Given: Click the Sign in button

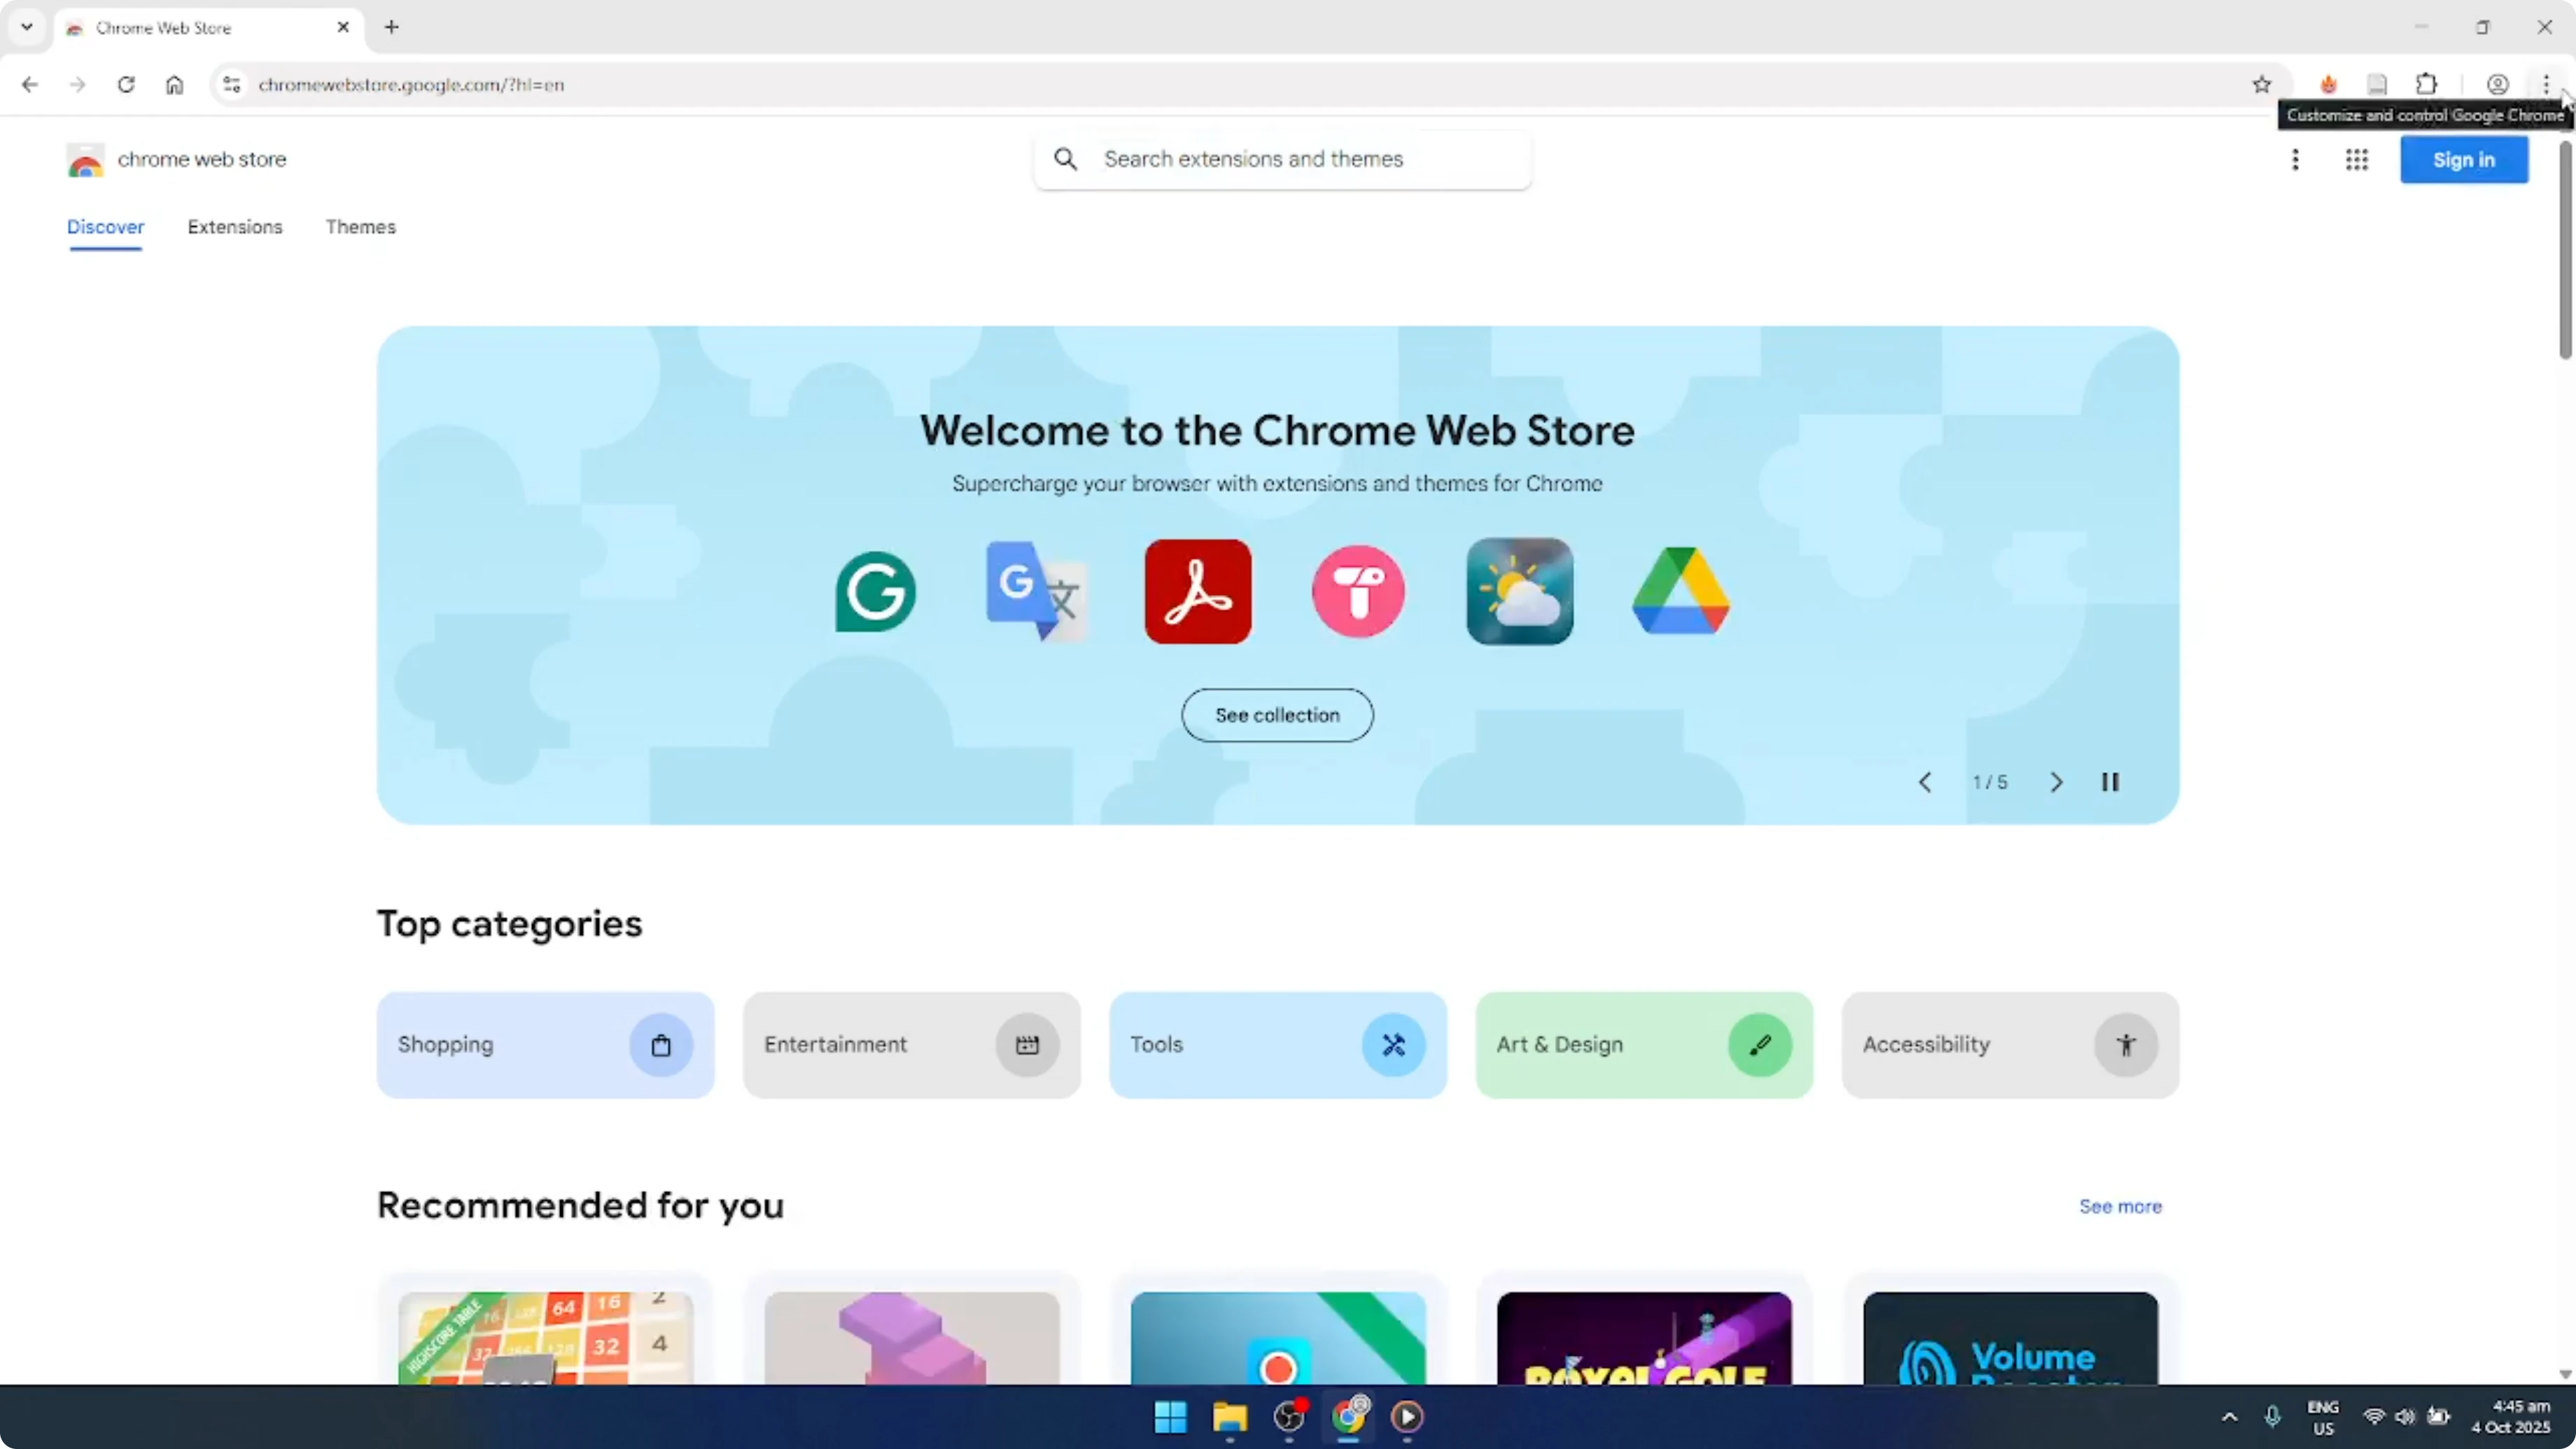Looking at the screenshot, I should (x=2464, y=160).
